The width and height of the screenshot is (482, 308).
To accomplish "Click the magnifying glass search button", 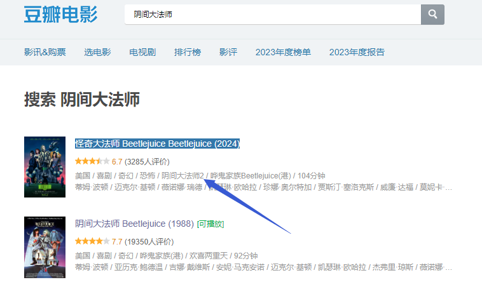I will click(x=432, y=14).
